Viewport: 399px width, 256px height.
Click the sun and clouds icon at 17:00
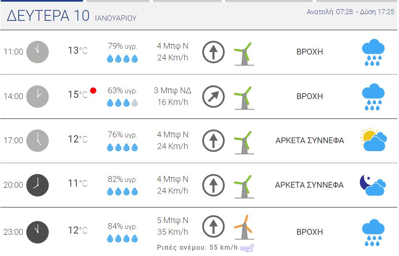pyautogui.click(x=373, y=139)
